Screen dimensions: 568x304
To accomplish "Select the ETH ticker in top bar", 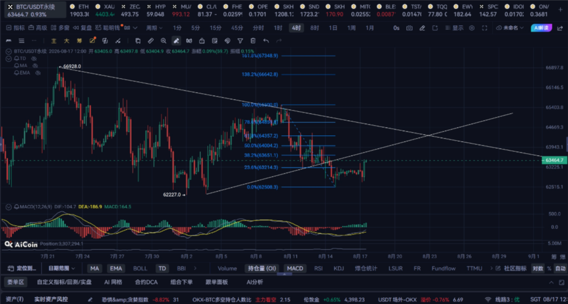I will 79,10.
